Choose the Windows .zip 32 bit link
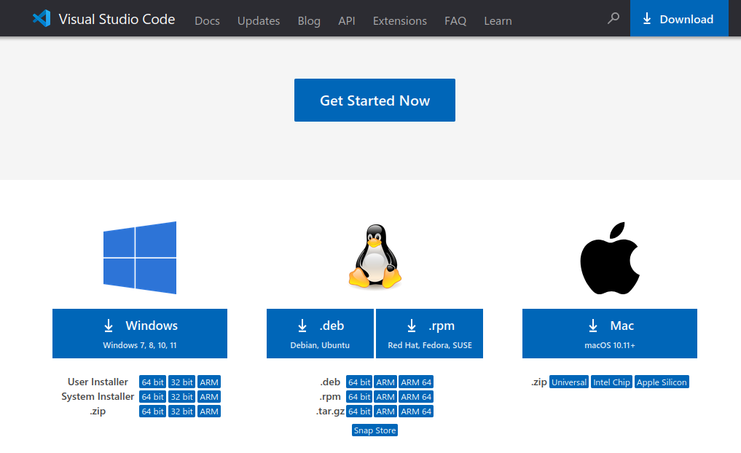Image resolution: width=741 pixels, height=453 pixels. [x=182, y=411]
